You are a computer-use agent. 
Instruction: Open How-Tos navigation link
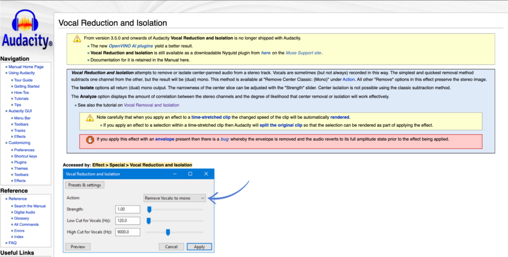[x=21, y=93]
